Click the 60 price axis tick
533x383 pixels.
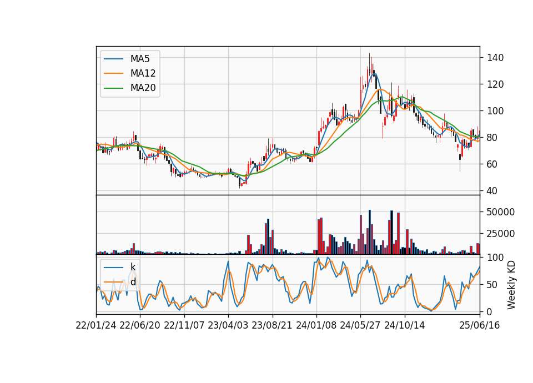point(492,164)
